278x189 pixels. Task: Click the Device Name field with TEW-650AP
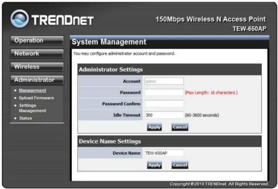(164, 153)
